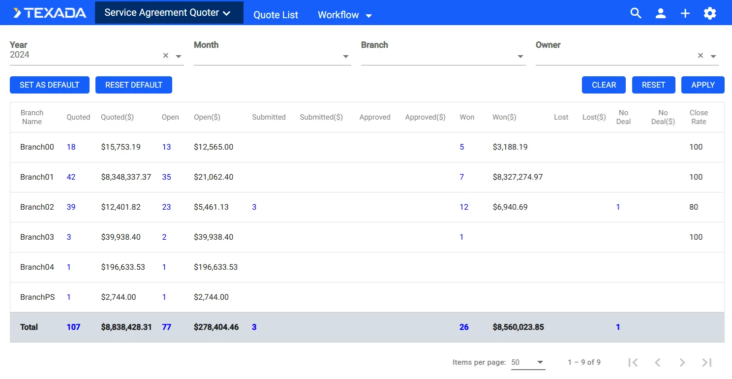Open the settings gear icon
The height and width of the screenshot is (379, 732).
click(709, 13)
